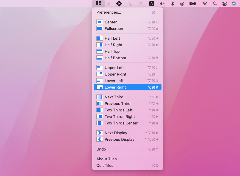This screenshot has height=176, width=240.
Task: Open the volume control in menu bar
Action: (162, 4)
